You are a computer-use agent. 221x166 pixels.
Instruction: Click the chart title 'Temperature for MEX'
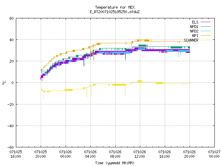(115, 7)
